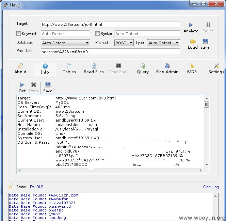Click 'Data Base Found: xuan-astd' log line
The width and height of the screenshot is (226, 221).
coord(40,206)
